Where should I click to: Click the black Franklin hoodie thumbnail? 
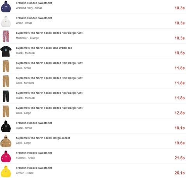click(x=6, y=126)
